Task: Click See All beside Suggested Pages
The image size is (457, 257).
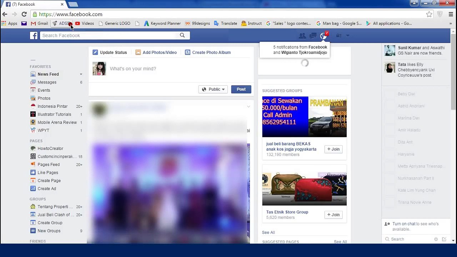Action: (340, 242)
